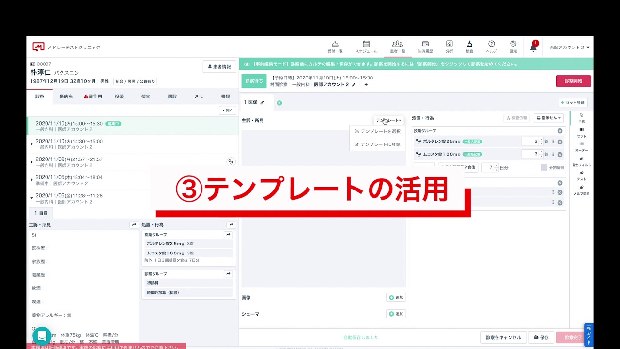Click inside the 主訴・所見 text area
Viewport: 620px width, 349px height.
[324, 208]
